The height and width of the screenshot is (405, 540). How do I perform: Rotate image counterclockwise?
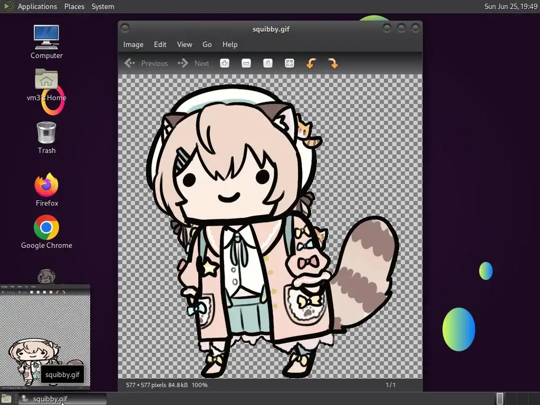311,63
